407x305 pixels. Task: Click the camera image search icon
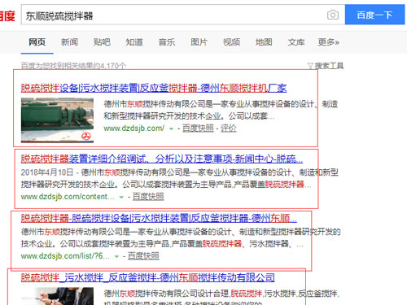tap(333, 15)
